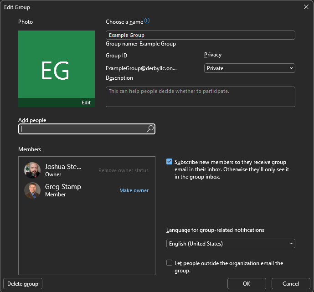
Task: Click Remove owner status for Joshua
Action: (x=124, y=170)
